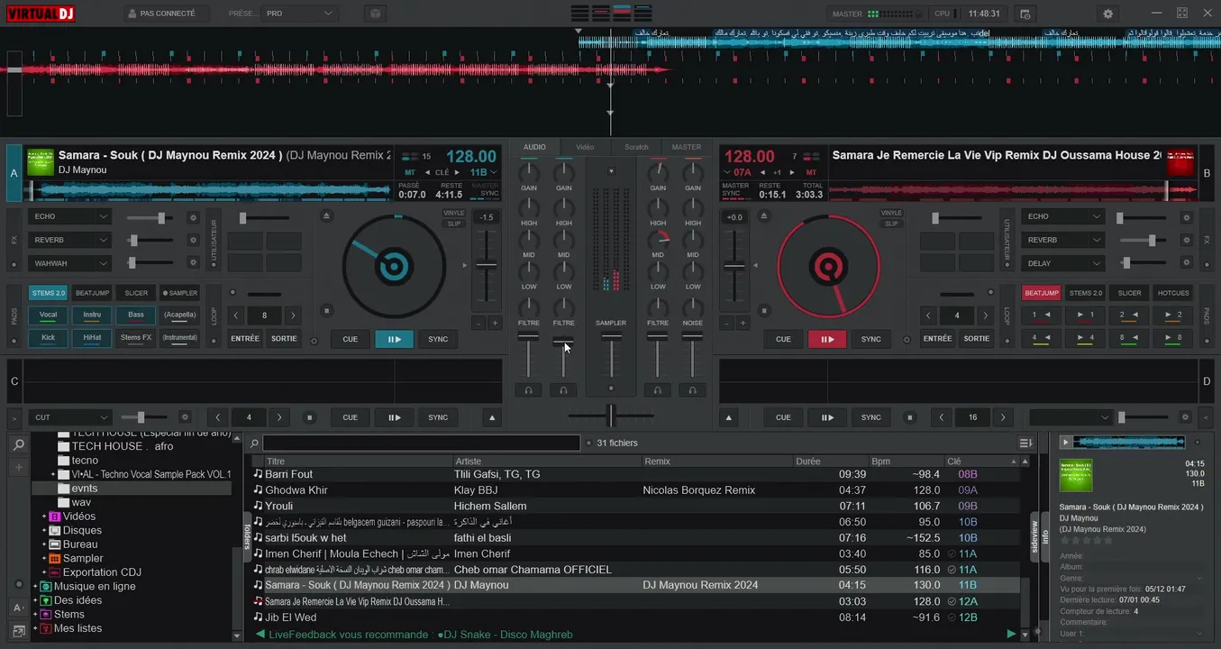Image resolution: width=1221 pixels, height=649 pixels.
Task: Expand the Mes listes tree node
Action: tap(35, 628)
